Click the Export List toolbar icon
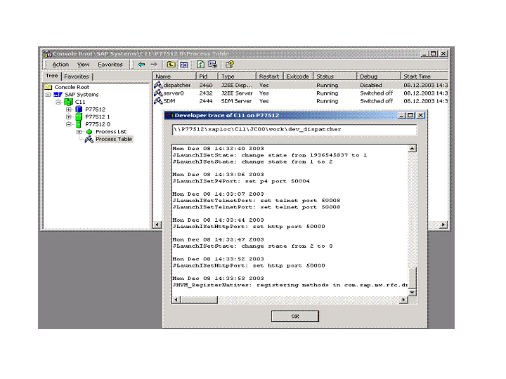Screen dimensions: 506x379 pos(213,65)
